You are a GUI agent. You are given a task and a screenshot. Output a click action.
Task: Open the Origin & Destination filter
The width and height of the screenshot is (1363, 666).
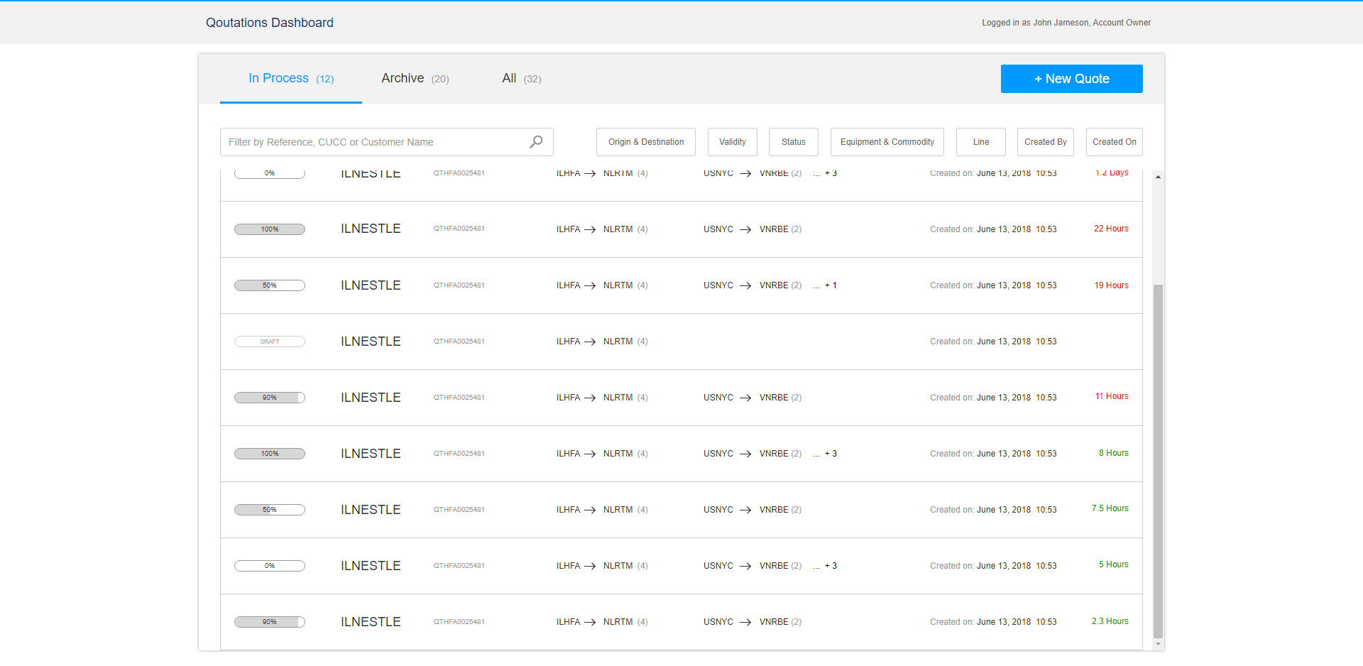tap(646, 142)
